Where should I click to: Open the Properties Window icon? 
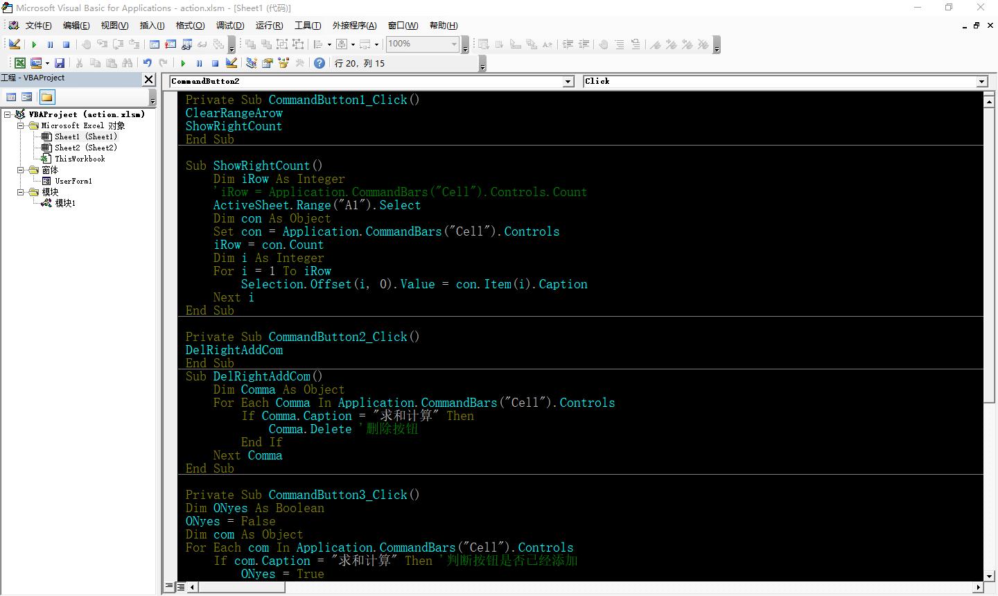[268, 63]
